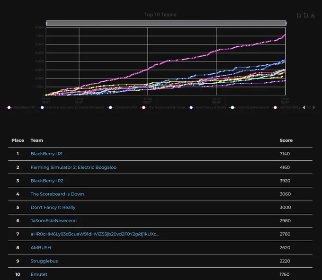Select score 3920 in table
Image resolution: width=322 pixels, height=280 pixels.
point(285,181)
